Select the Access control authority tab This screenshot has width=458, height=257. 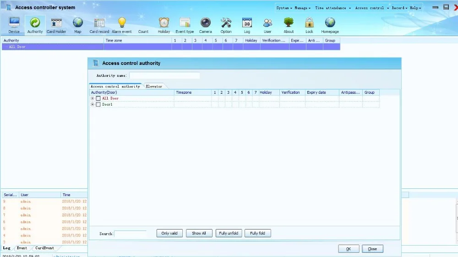pyautogui.click(x=115, y=86)
